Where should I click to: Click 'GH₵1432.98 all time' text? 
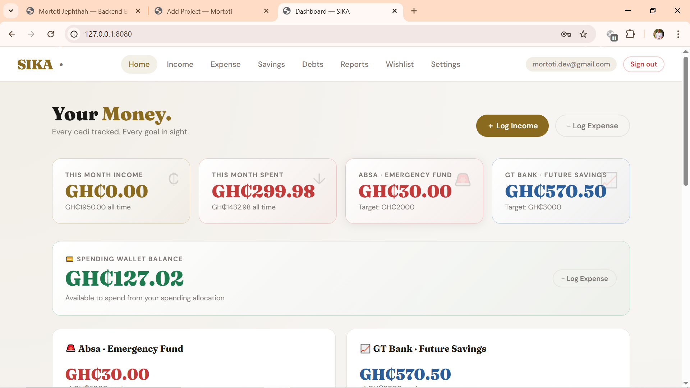244,207
